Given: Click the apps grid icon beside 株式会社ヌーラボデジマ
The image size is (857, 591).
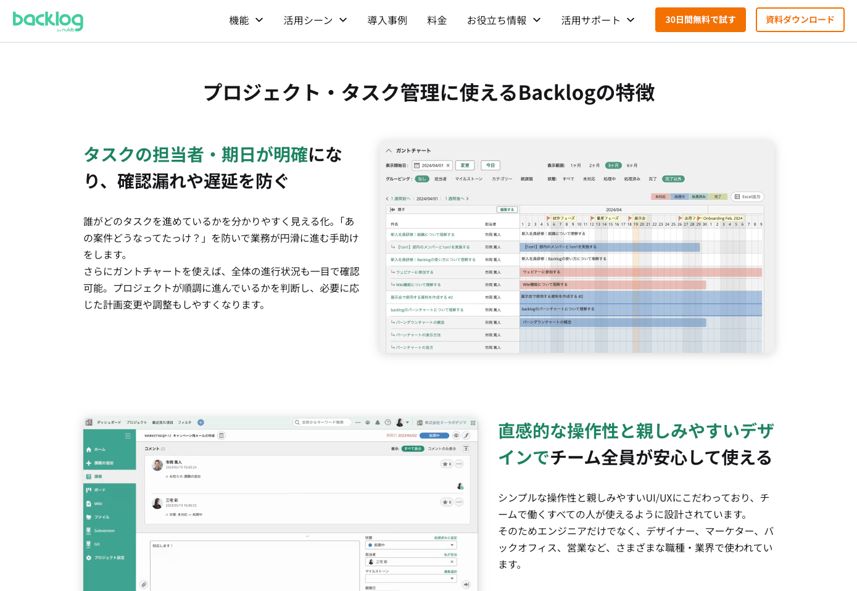Looking at the screenshot, I should [x=473, y=423].
